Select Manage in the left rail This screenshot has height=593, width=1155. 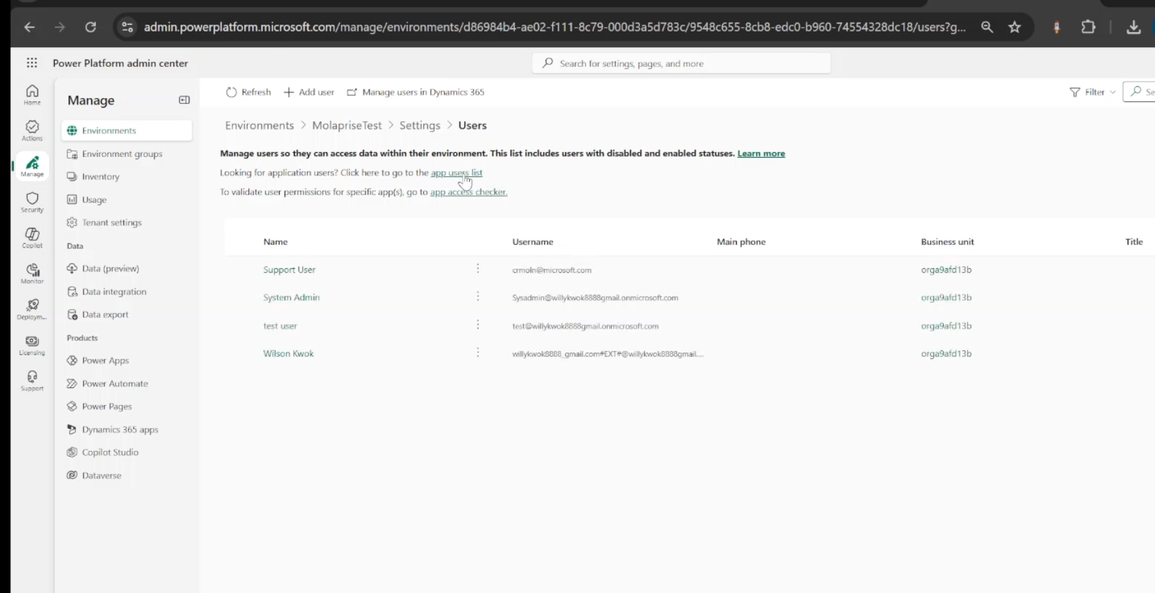32,166
